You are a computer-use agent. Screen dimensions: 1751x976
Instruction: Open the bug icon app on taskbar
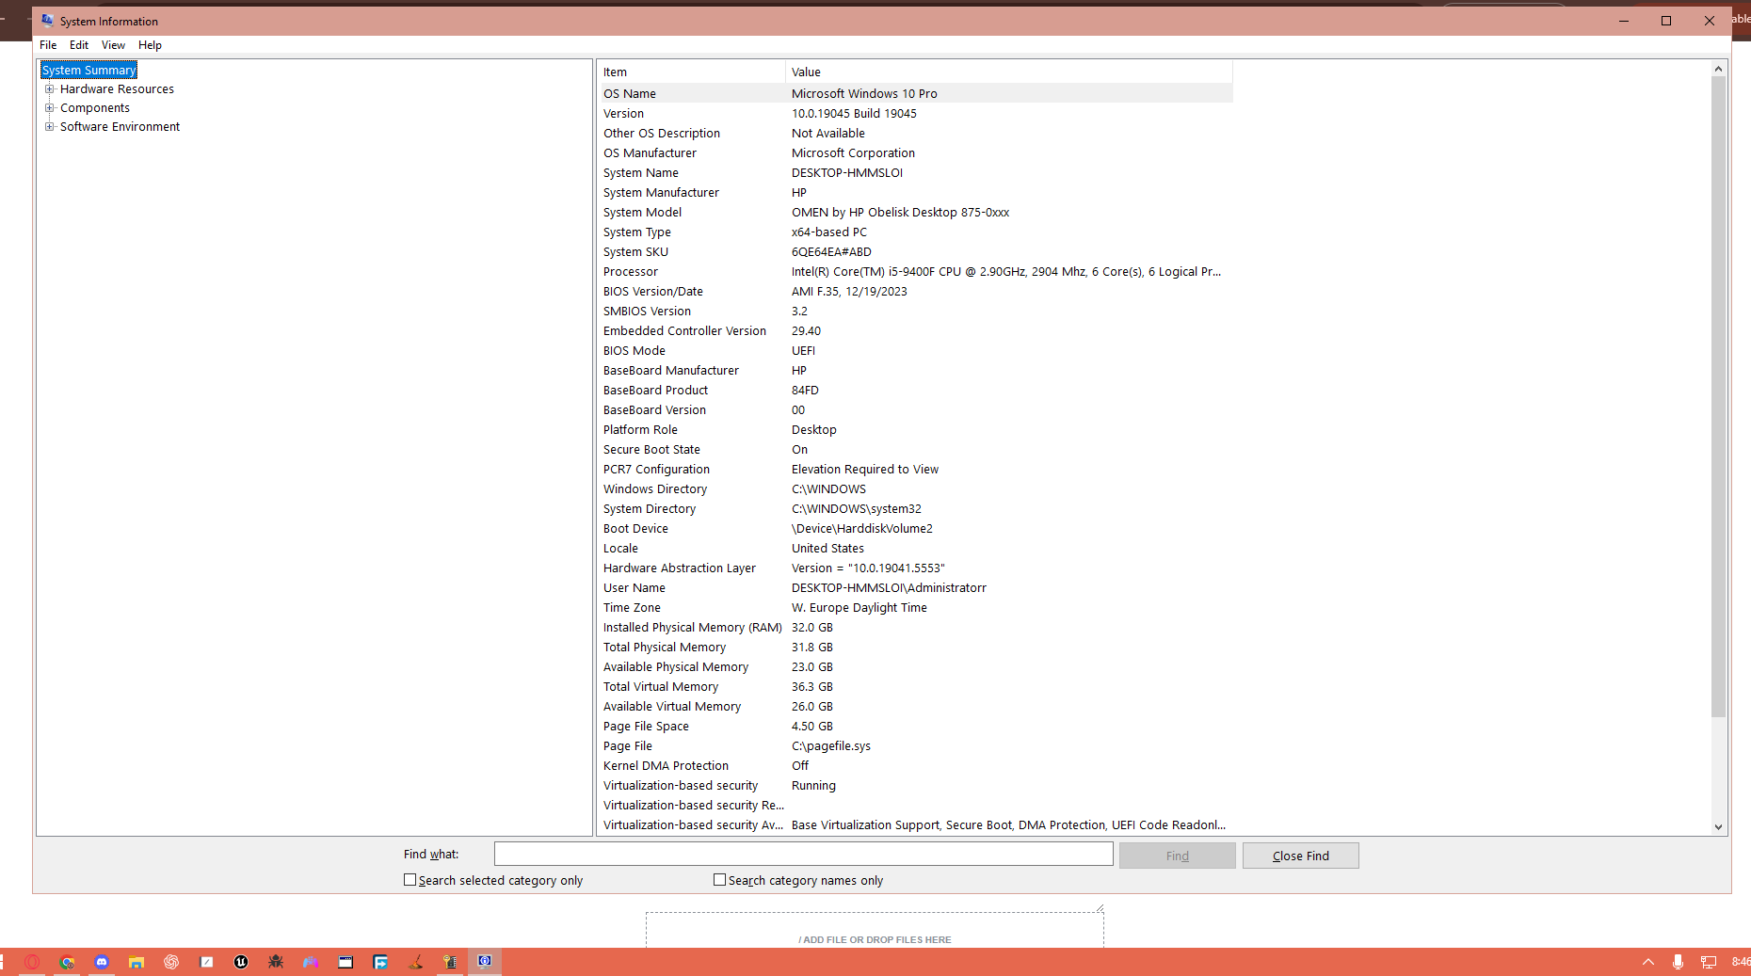(x=276, y=962)
